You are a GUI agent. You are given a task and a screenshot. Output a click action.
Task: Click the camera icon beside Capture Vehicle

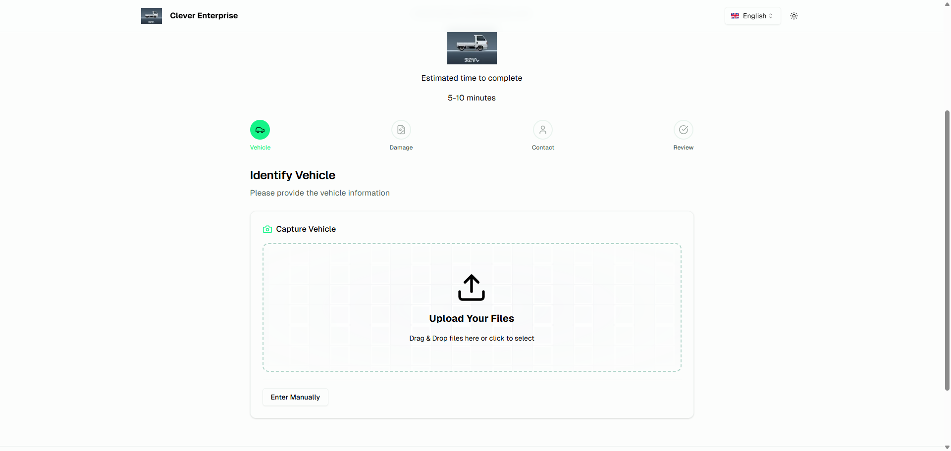point(267,229)
